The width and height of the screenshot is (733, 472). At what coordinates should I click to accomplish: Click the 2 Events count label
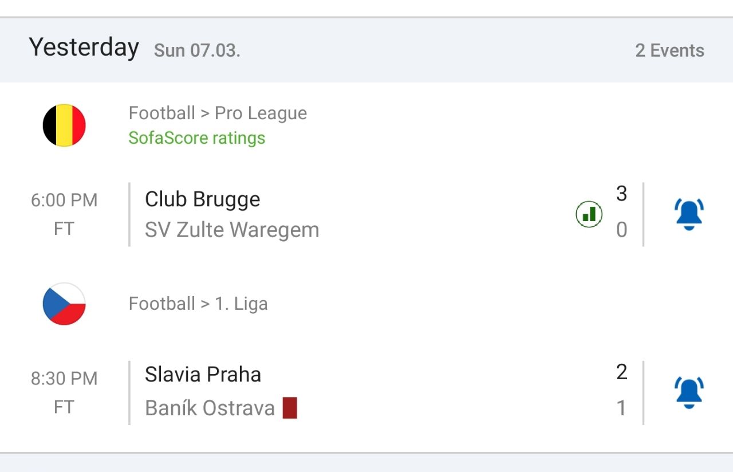tap(670, 50)
